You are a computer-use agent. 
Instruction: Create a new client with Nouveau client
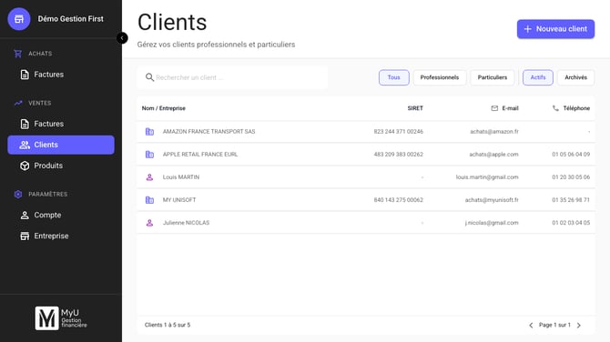pos(555,29)
